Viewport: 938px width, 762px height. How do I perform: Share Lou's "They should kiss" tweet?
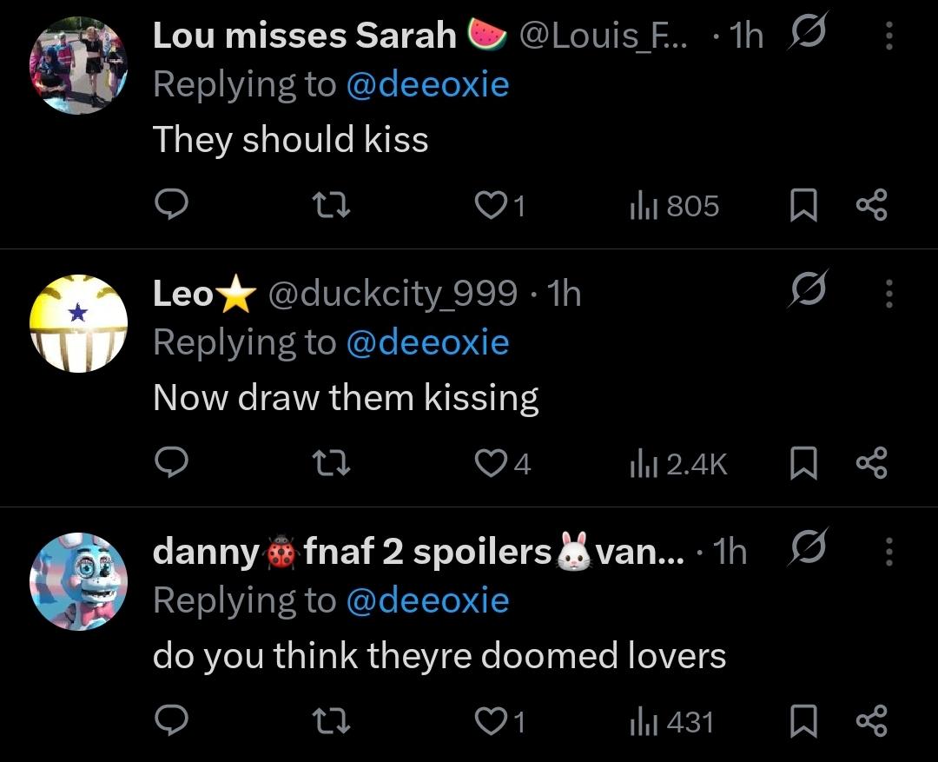tap(871, 206)
